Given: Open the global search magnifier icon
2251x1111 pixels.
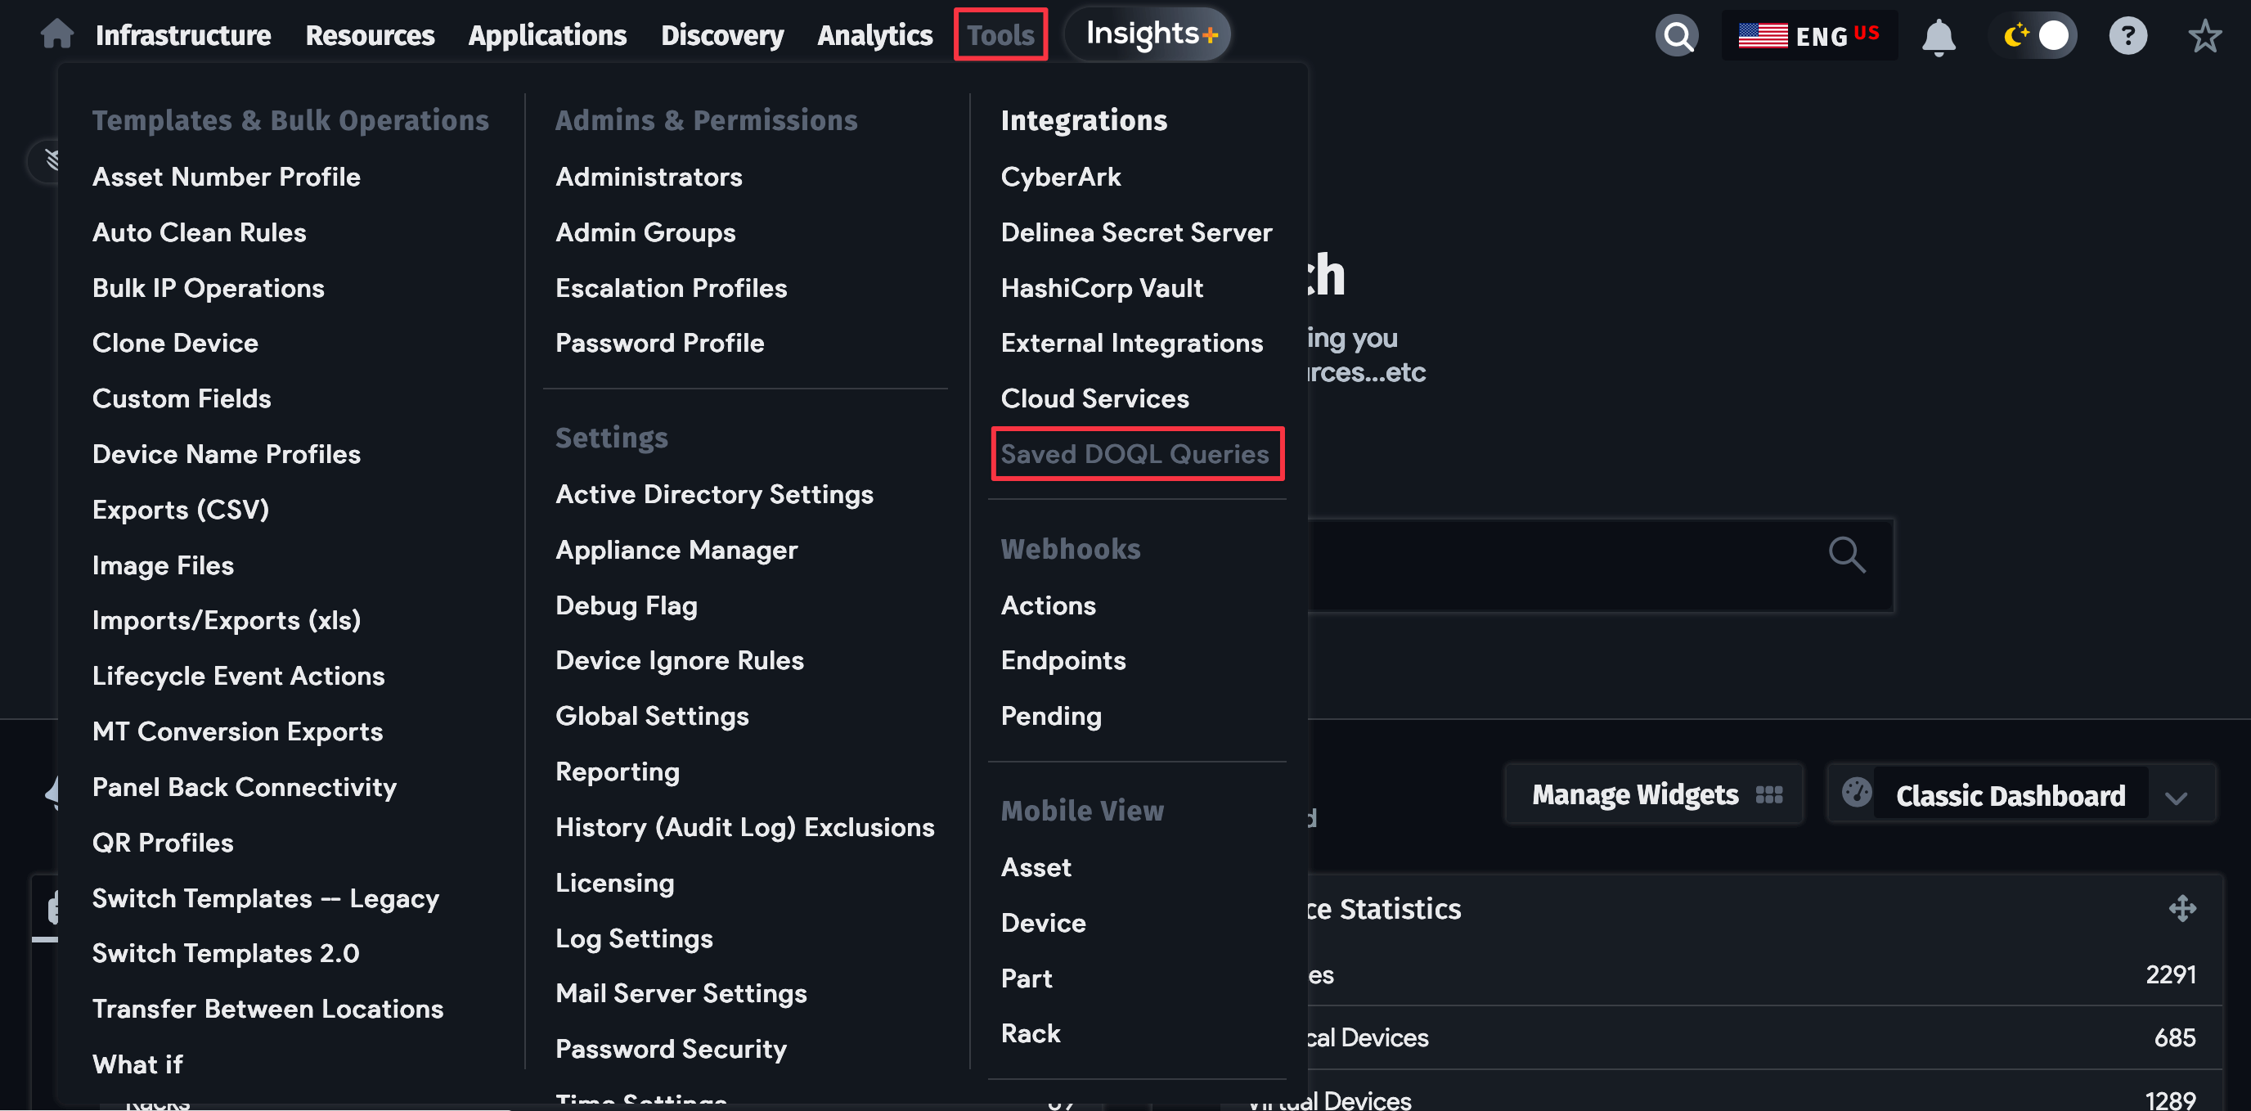Looking at the screenshot, I should (1676, 36).
